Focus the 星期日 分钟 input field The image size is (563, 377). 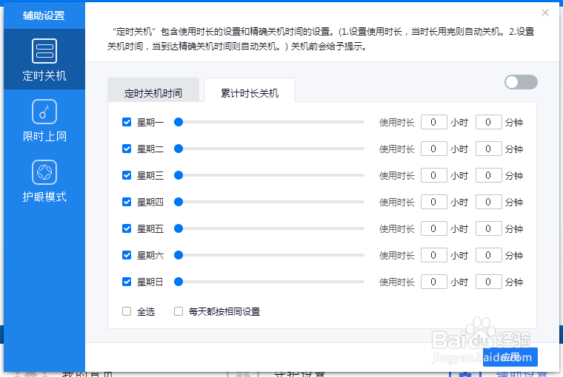point(488,282)
